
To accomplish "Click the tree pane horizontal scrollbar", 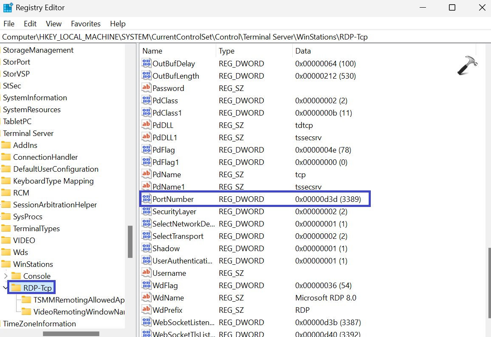I will click(x=71, y=334).
